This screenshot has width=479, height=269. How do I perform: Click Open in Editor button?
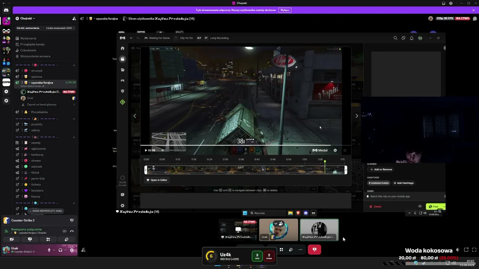(157, 180)
